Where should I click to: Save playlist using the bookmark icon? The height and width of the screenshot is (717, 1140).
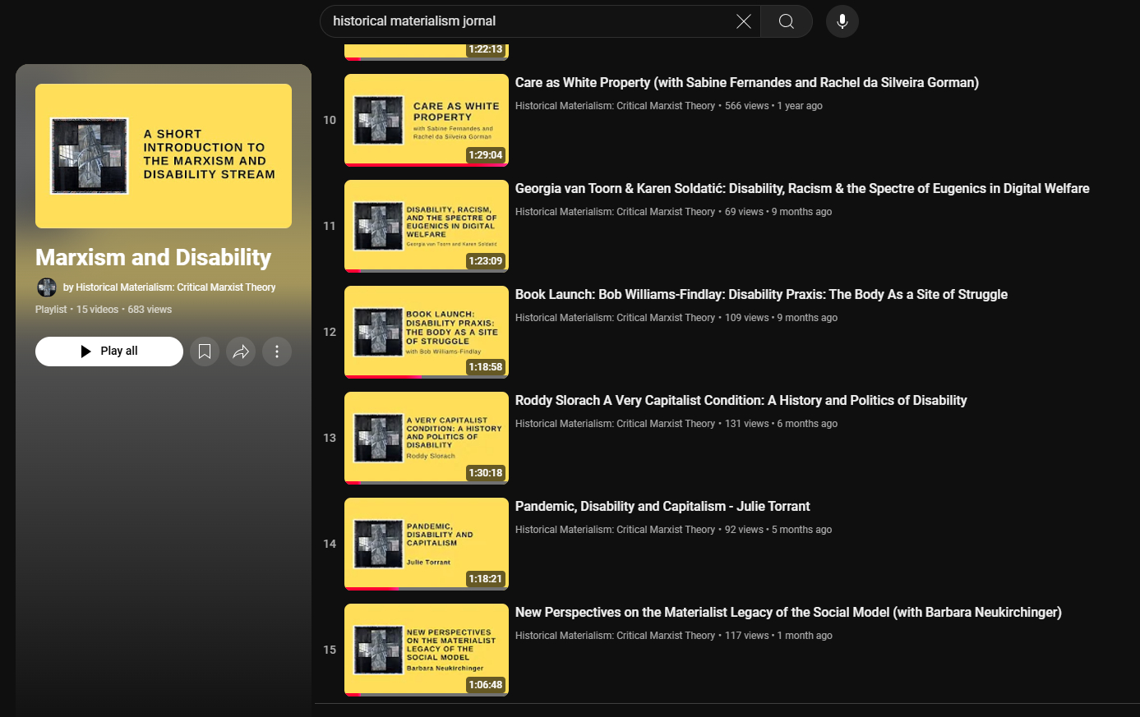tap(205, 352)
